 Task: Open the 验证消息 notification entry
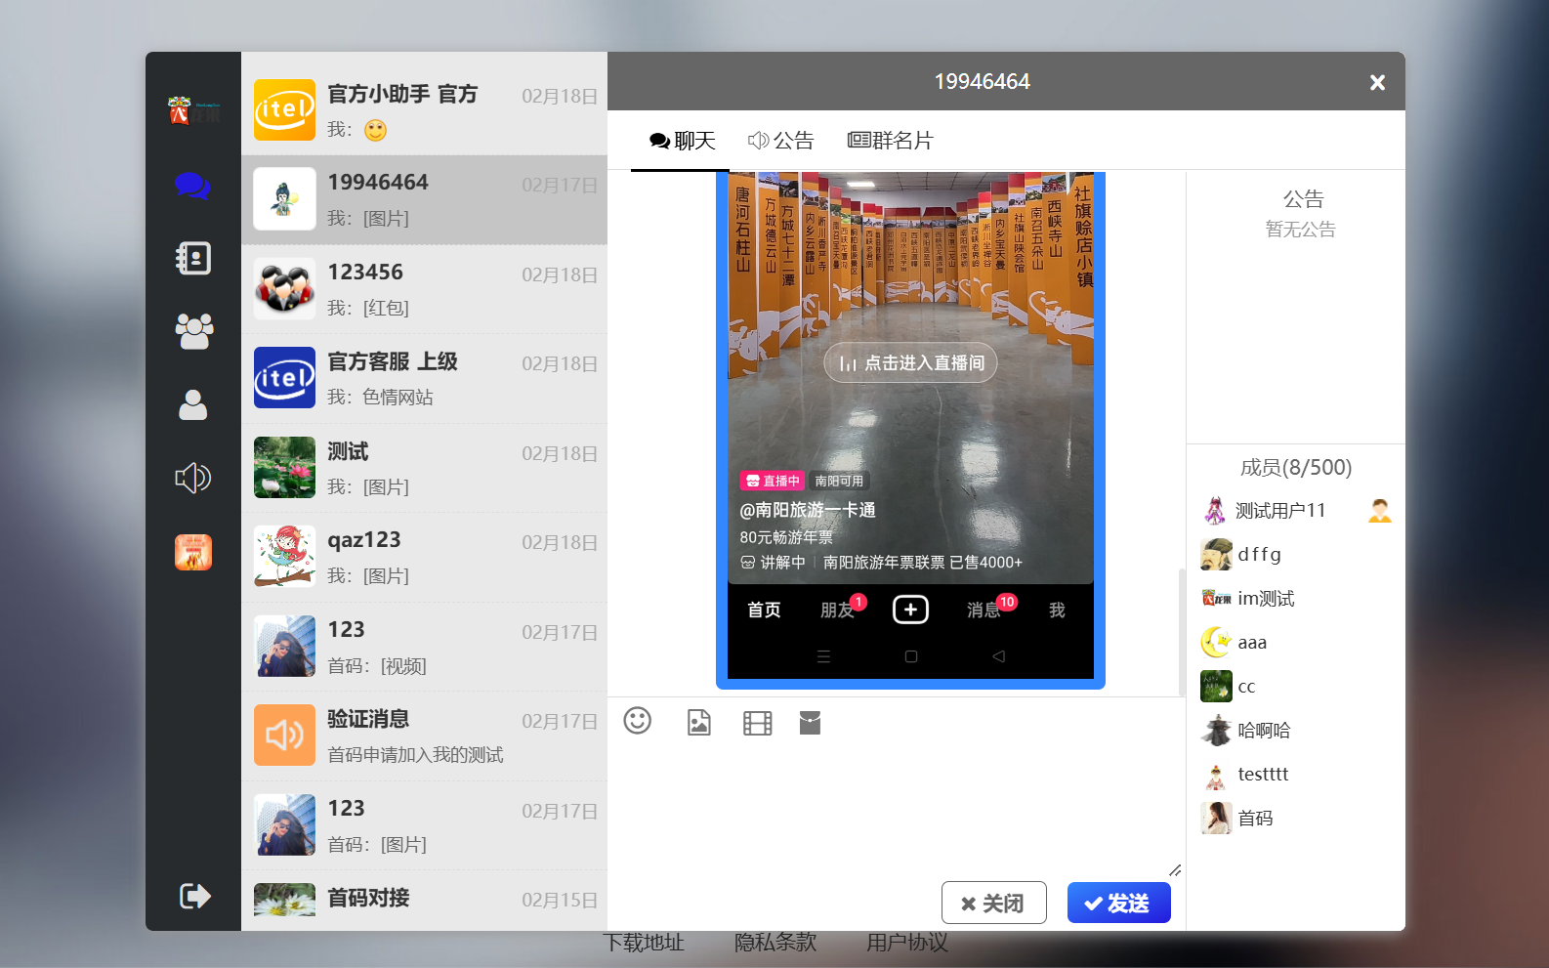pyautogui.click(x=424, y=736)
